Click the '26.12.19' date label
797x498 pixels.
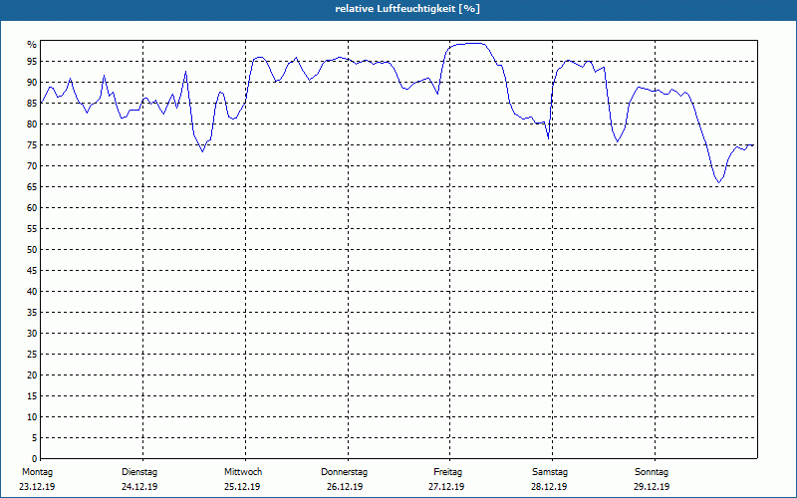[345, 487]
